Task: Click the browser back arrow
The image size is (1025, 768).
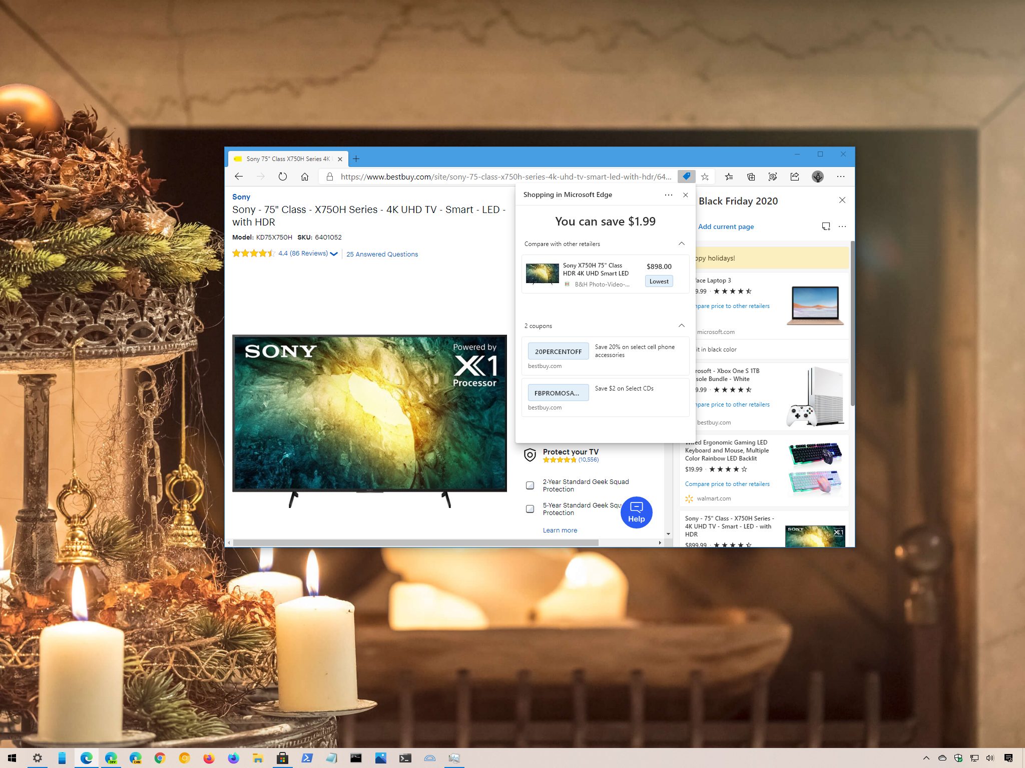Action: pyautogui.click(x=239, y=176)
